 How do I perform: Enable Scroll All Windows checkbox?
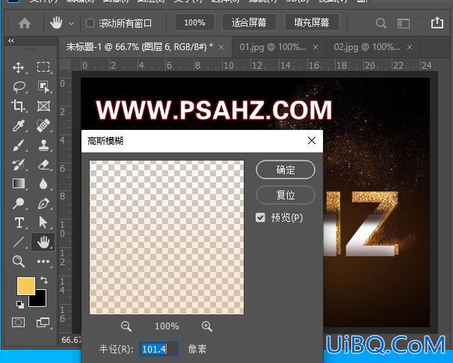point(90,23)
